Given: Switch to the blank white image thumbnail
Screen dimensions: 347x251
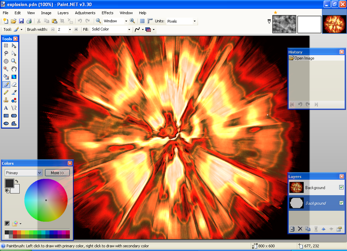Looking at the screenshot, I should point(309,24).
